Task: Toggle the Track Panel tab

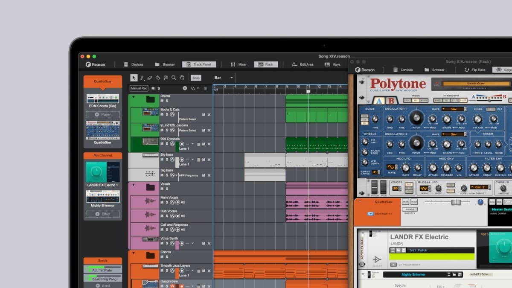Action: [199, 64]
